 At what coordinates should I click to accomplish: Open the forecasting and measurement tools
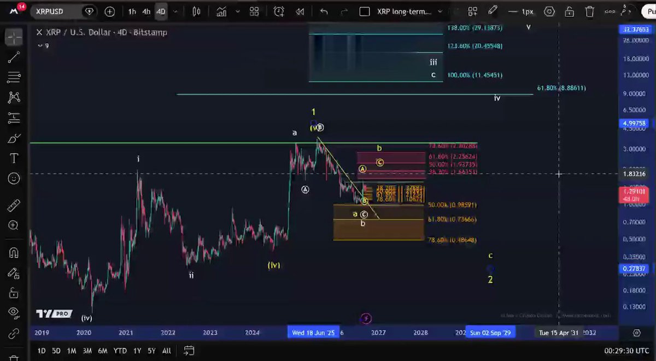point(14,118)
